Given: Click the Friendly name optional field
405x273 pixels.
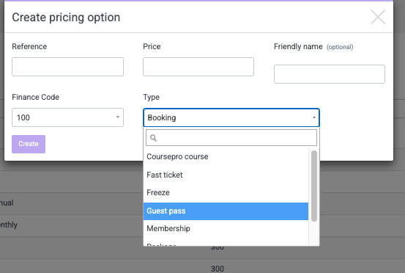Looking at the screenshot, I should pos(330,74).
